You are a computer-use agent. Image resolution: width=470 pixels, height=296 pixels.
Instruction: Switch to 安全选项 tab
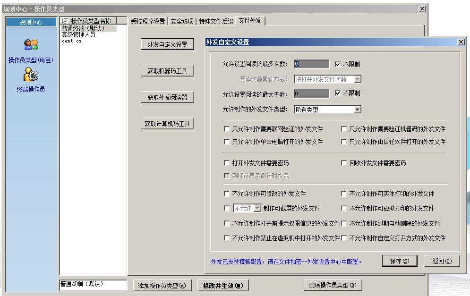pos(182,21)
